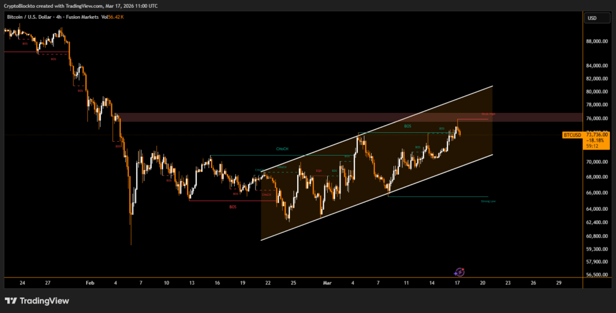Viewport: 616px width, 313px height.
Task: Click the orange BTCUSD price tag
Action: (x=571, y=135)
